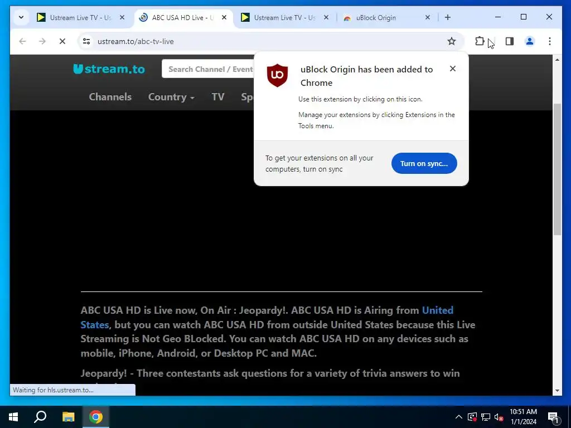Viewport: 571px width, 428px height.
Task: Open the Windows Start menu
Action: point(13,417)
